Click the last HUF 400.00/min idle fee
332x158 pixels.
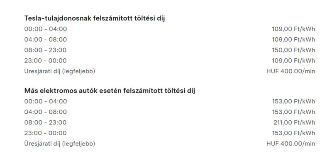[x=291, y=144]
